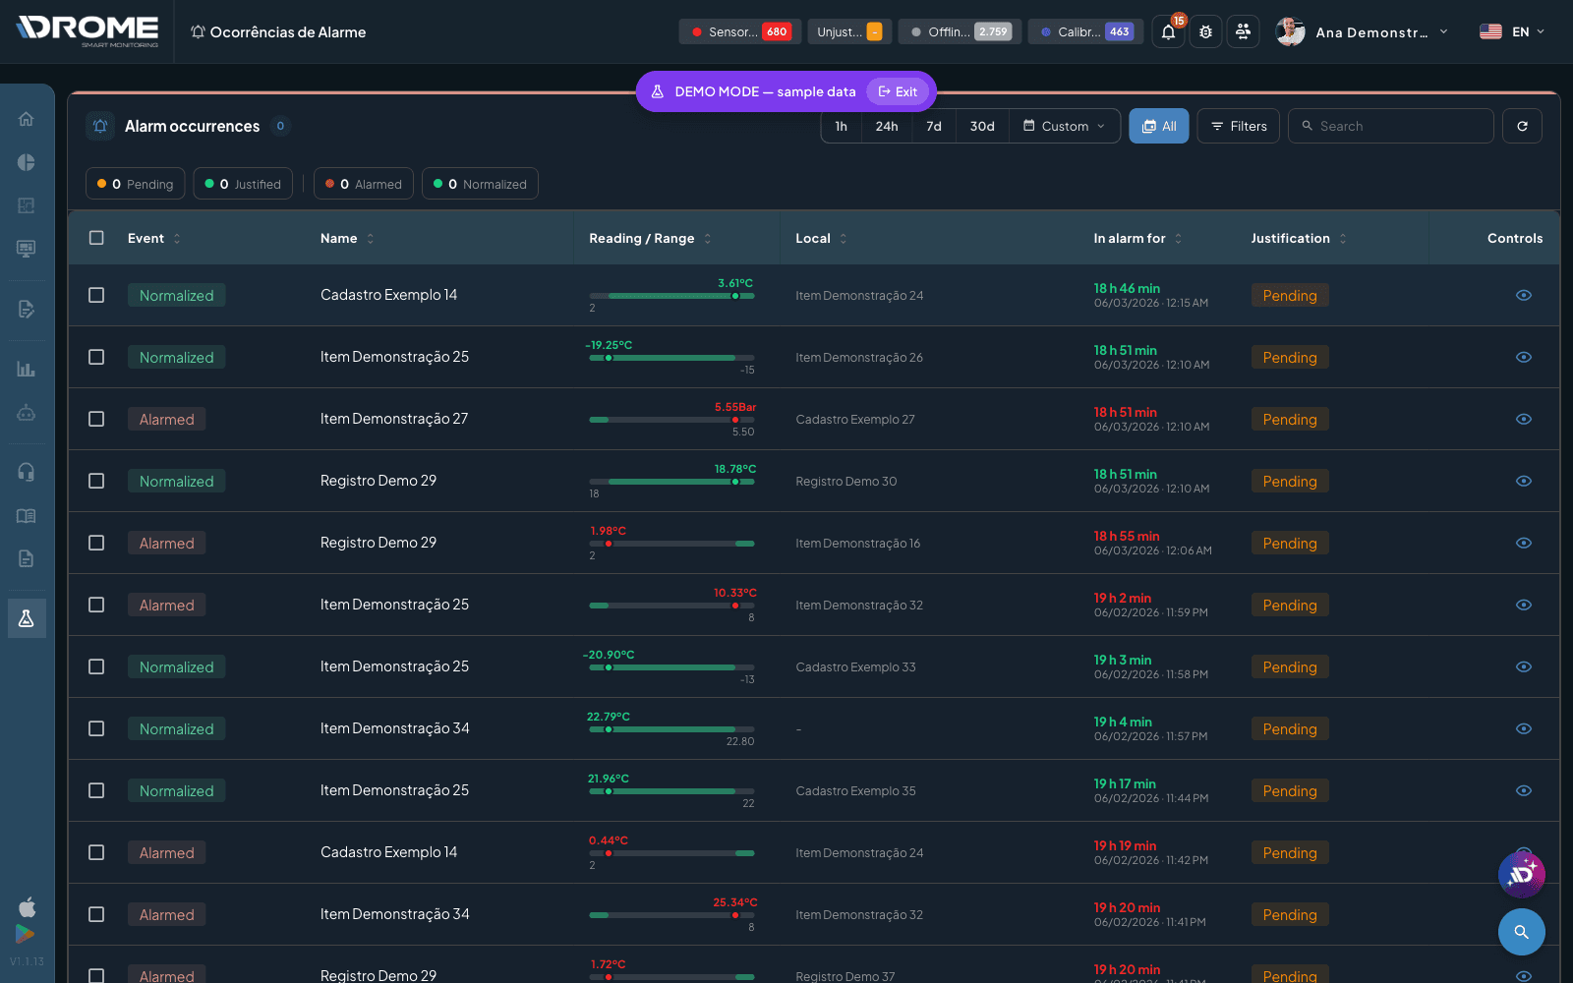Select the 7d time range
This screenshot has width=1573, height=983.
click(x=934, y=126)
